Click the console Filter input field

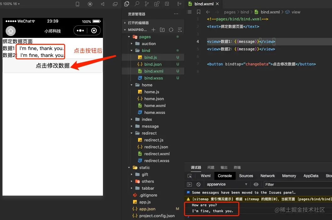point(298,185)
